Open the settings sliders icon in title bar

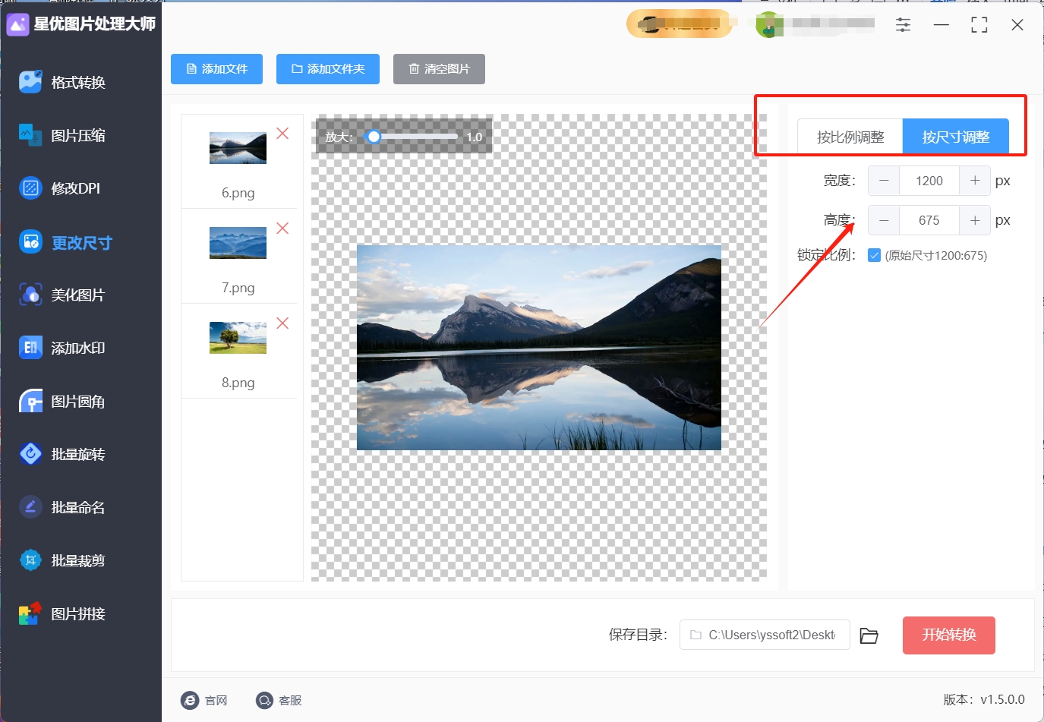tap(903, 25)
